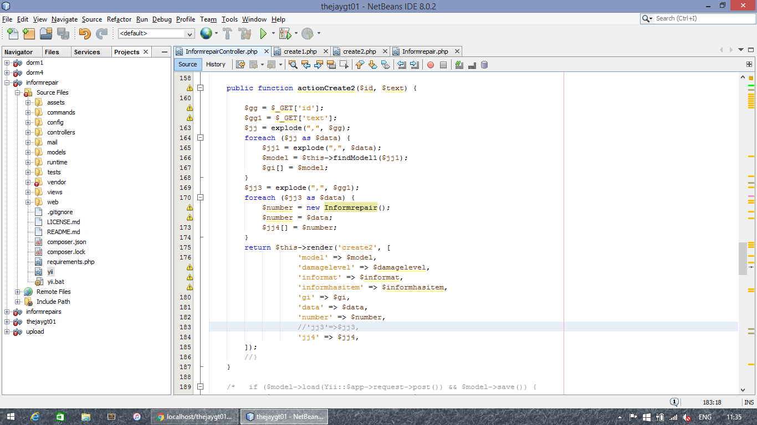Click the Open Project folder icon
Screen dimensions: 757x425
pyautogui.click(x=45, y=33)
